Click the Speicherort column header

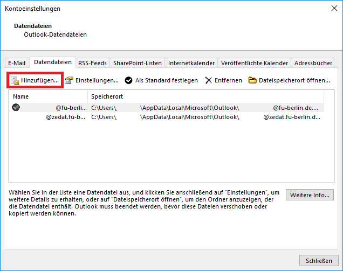tap(205, 96)
